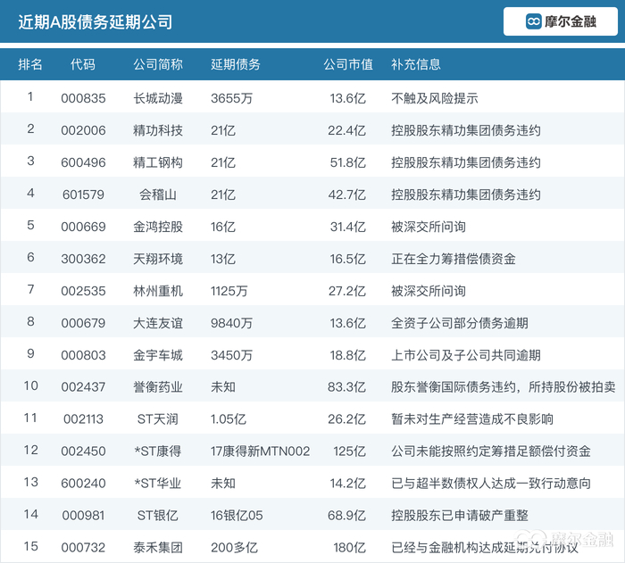
Task: Click deferred debt value 16亿
Action: [x=223, y=228]
